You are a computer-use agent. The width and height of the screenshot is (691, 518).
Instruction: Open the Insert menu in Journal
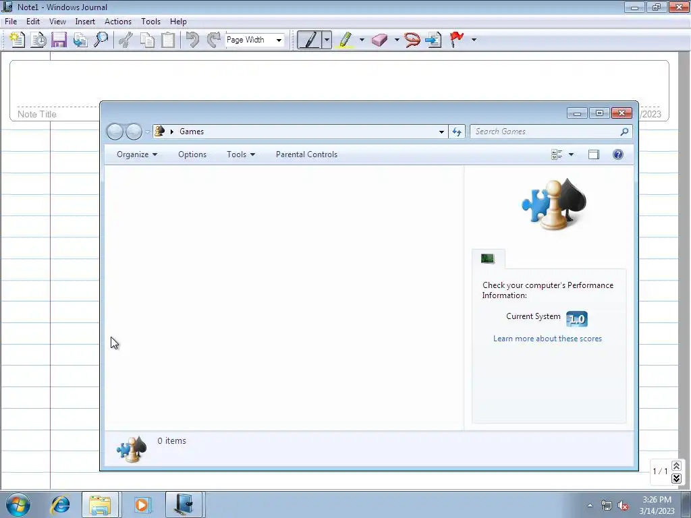[85, 21]
